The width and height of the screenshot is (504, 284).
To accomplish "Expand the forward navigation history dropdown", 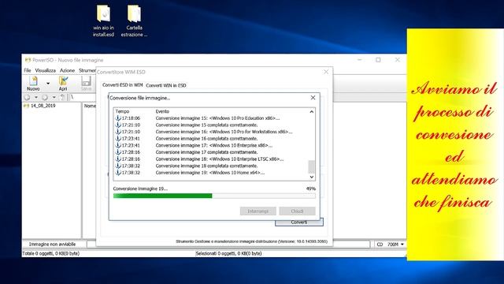I will click(54, 97).
